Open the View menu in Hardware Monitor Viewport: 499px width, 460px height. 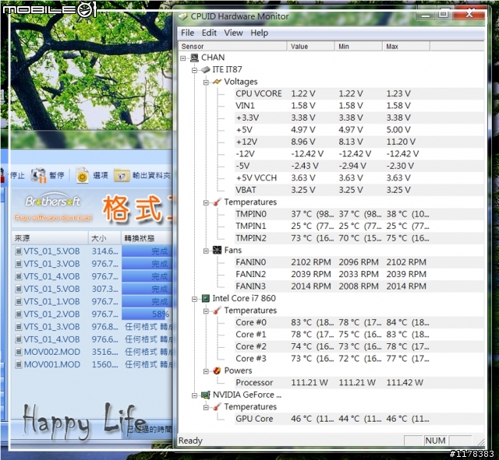[233, 33]
